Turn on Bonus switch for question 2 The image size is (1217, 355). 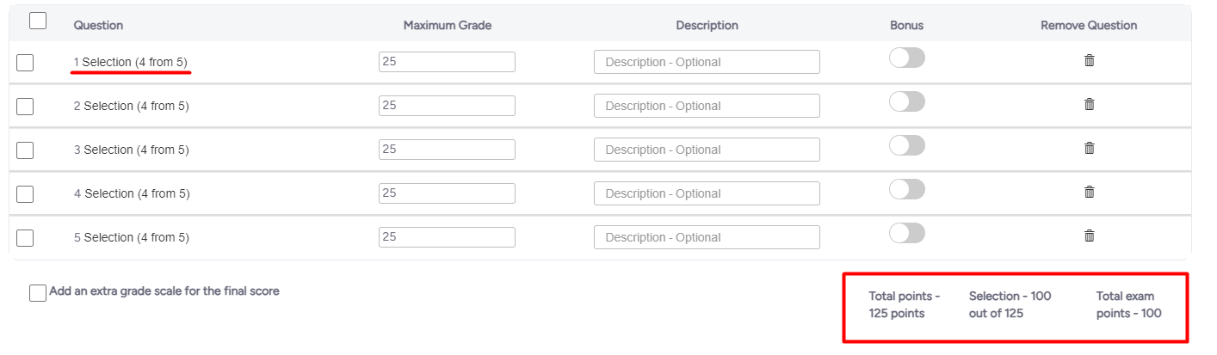[x=907, y=101]
